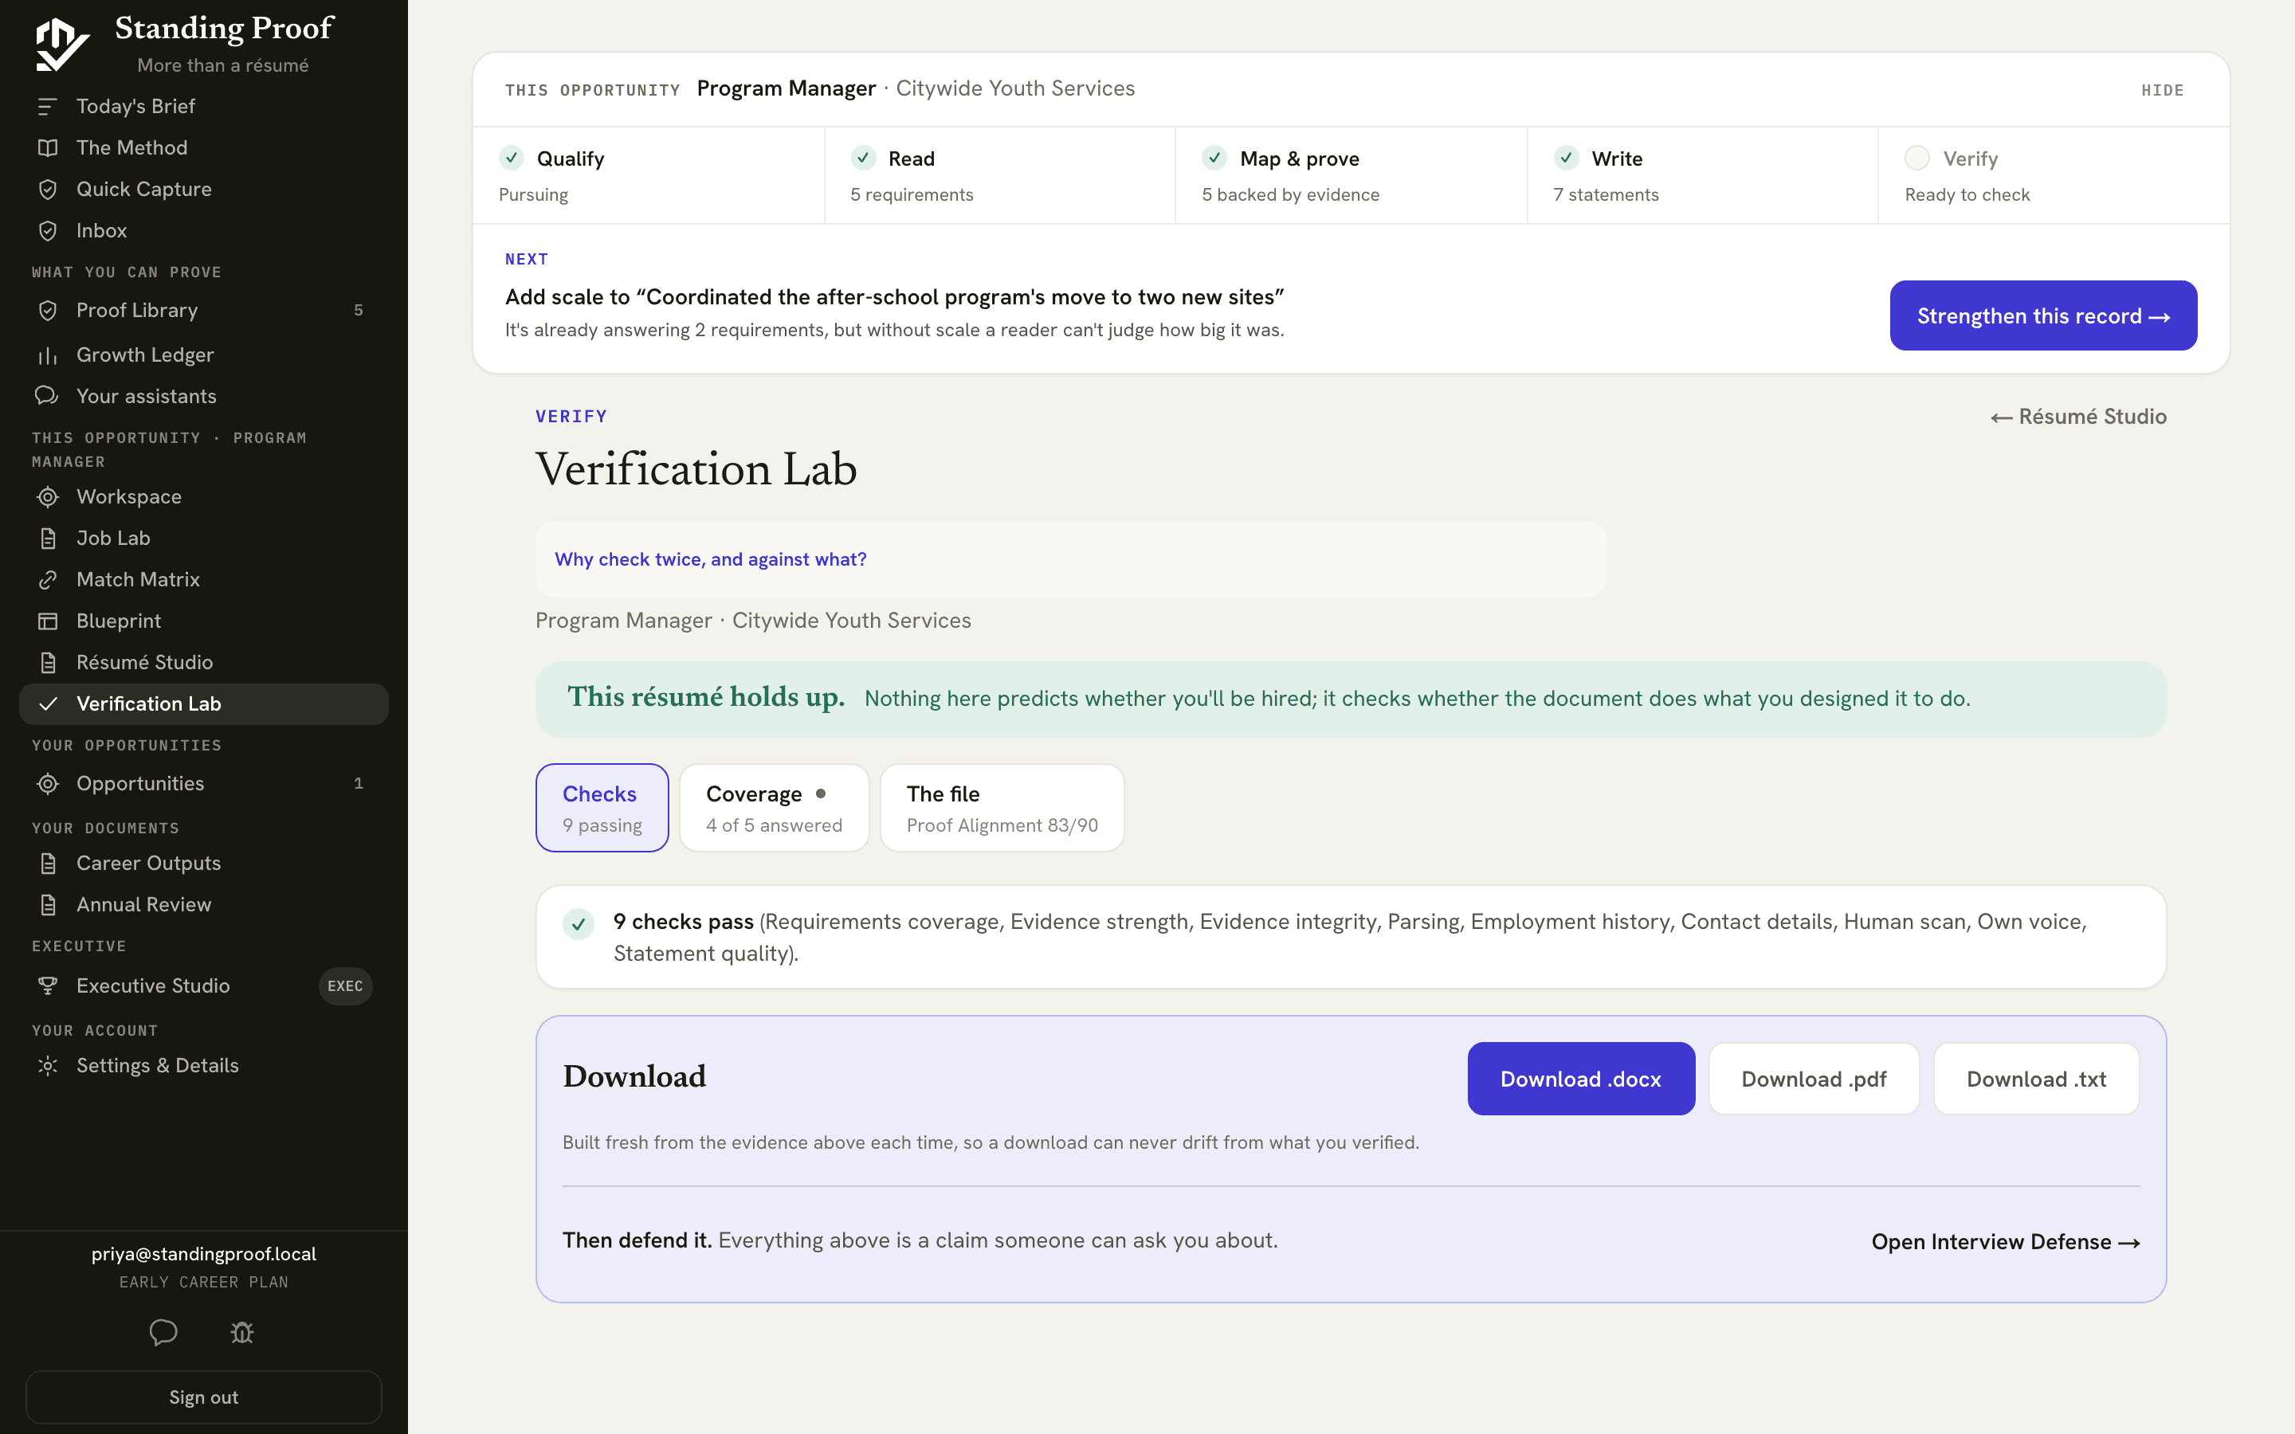Click the feedback chat bubble icon
2295x1434 pixels.
[x=163, y=1333]
